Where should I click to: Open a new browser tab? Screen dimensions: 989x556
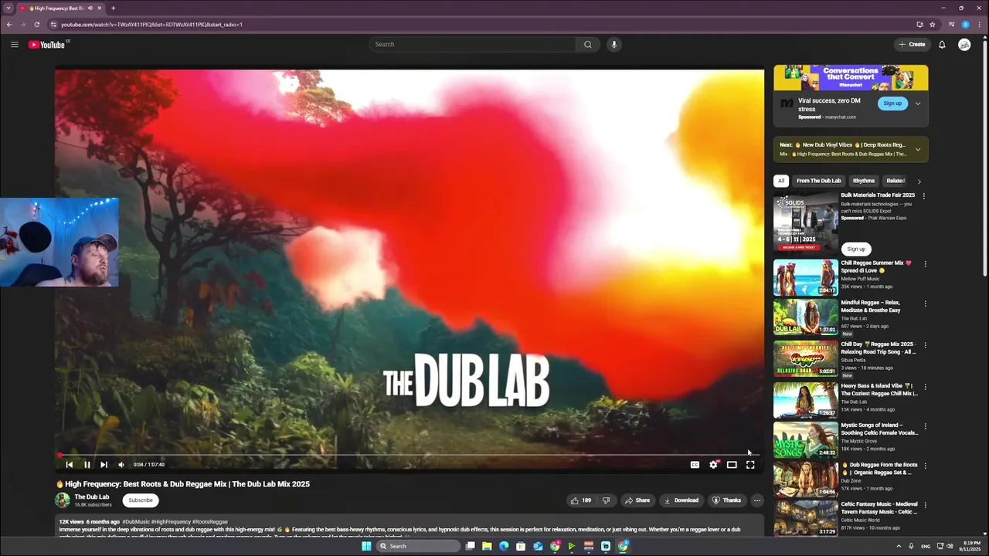click(x=113, y=8)
